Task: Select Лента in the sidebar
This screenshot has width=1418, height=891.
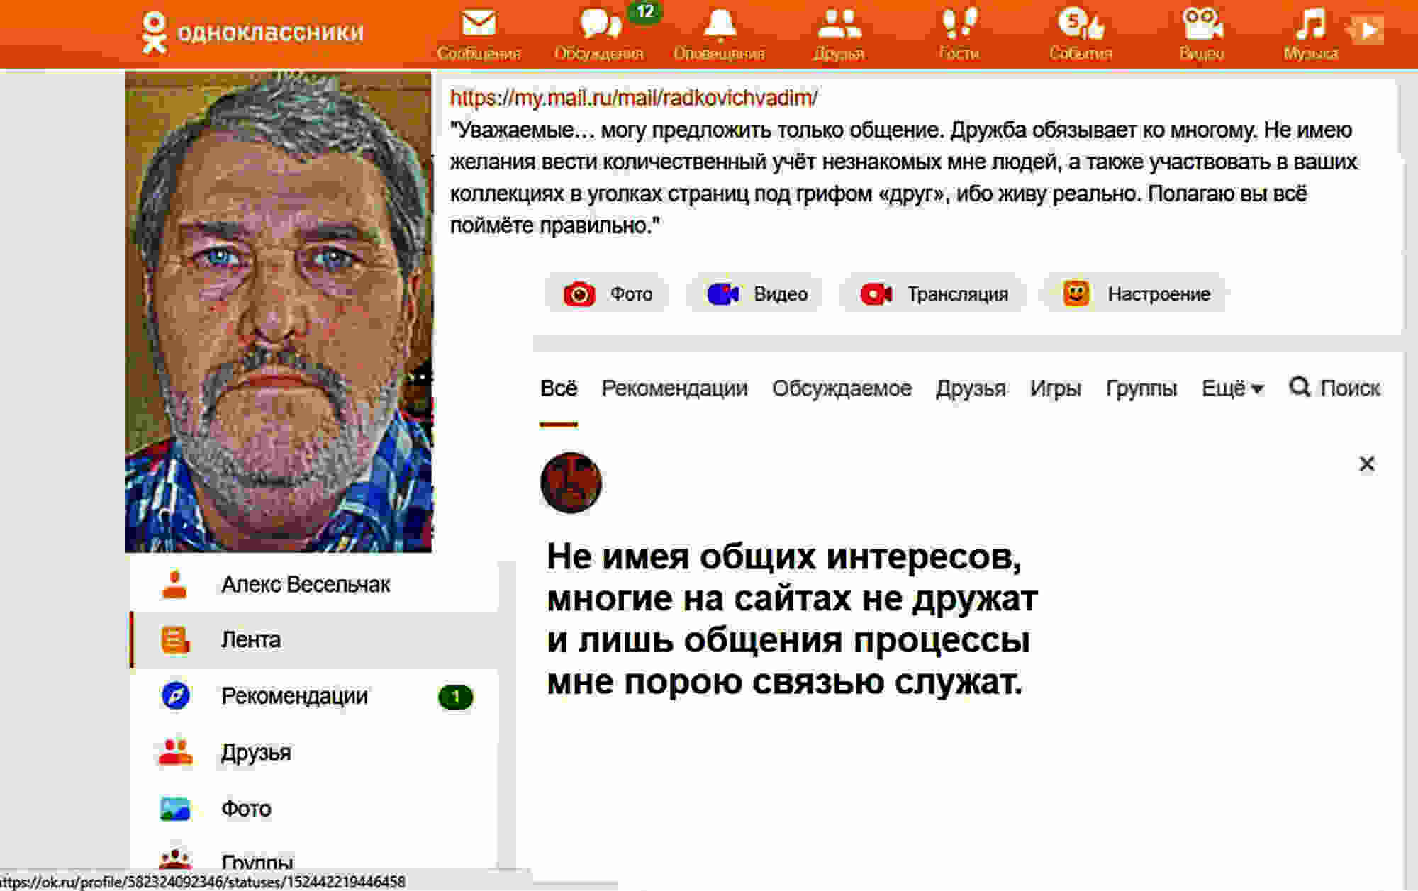Action: pyautogui.click(x=315, y=640)
